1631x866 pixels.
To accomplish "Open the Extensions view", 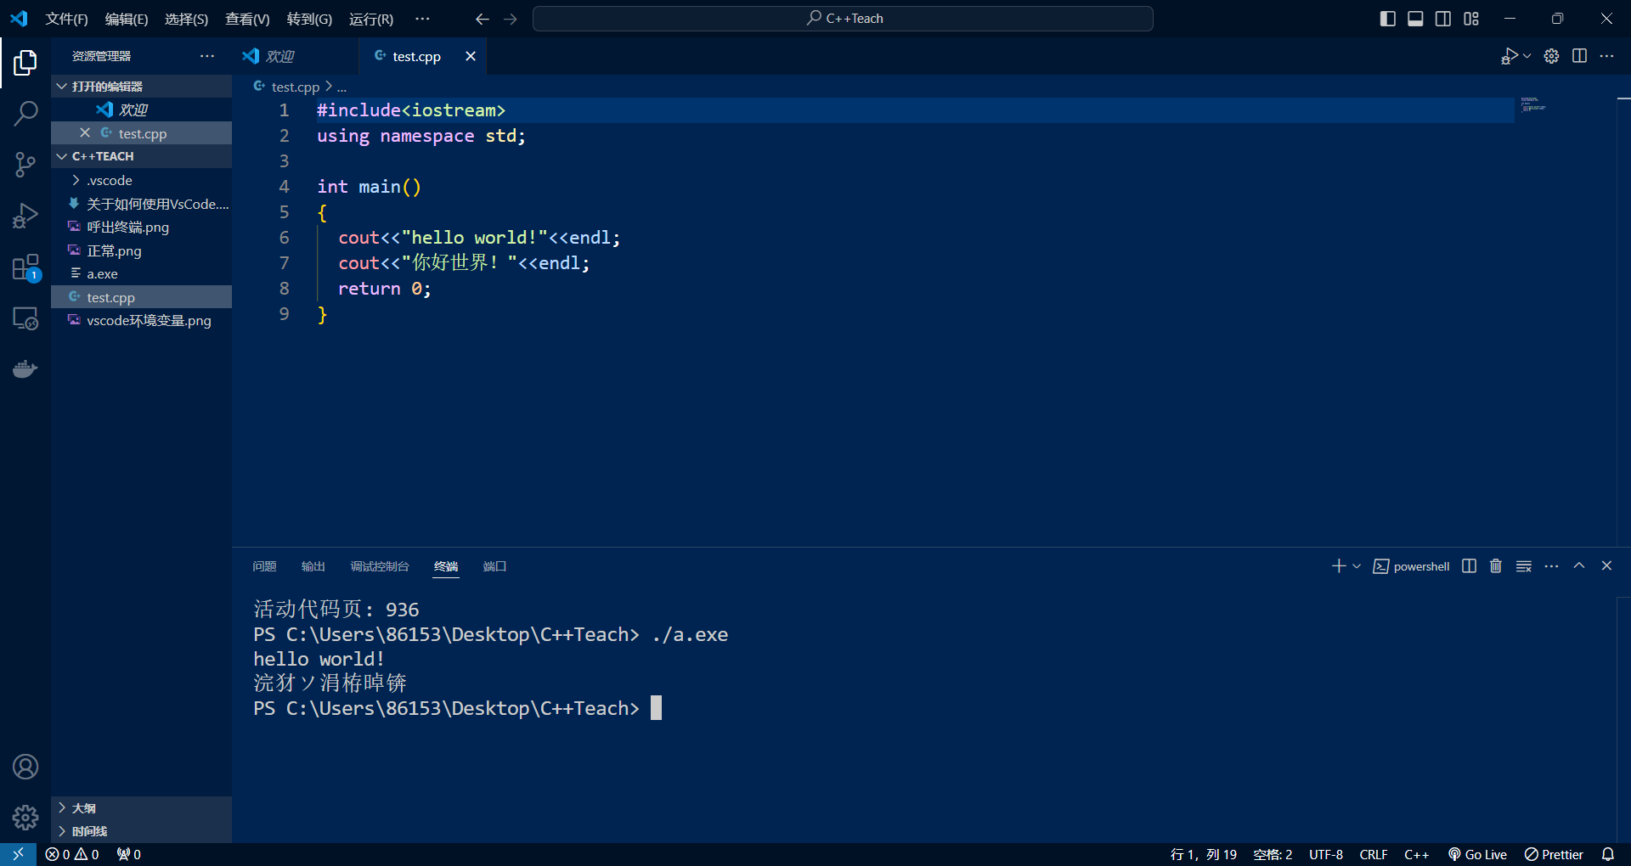I will (x=25, y=267).
